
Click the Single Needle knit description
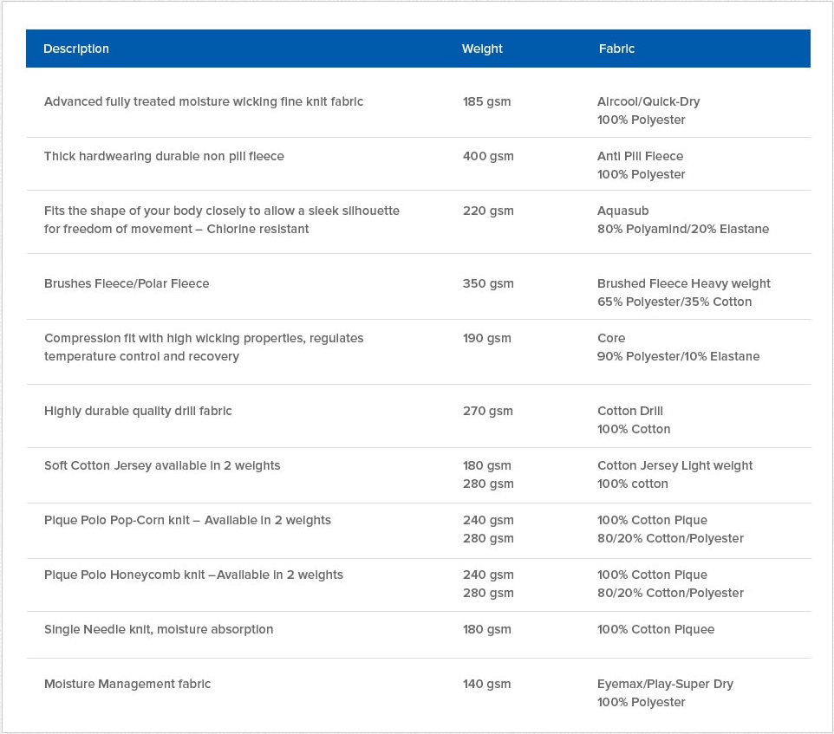point(159,629)
